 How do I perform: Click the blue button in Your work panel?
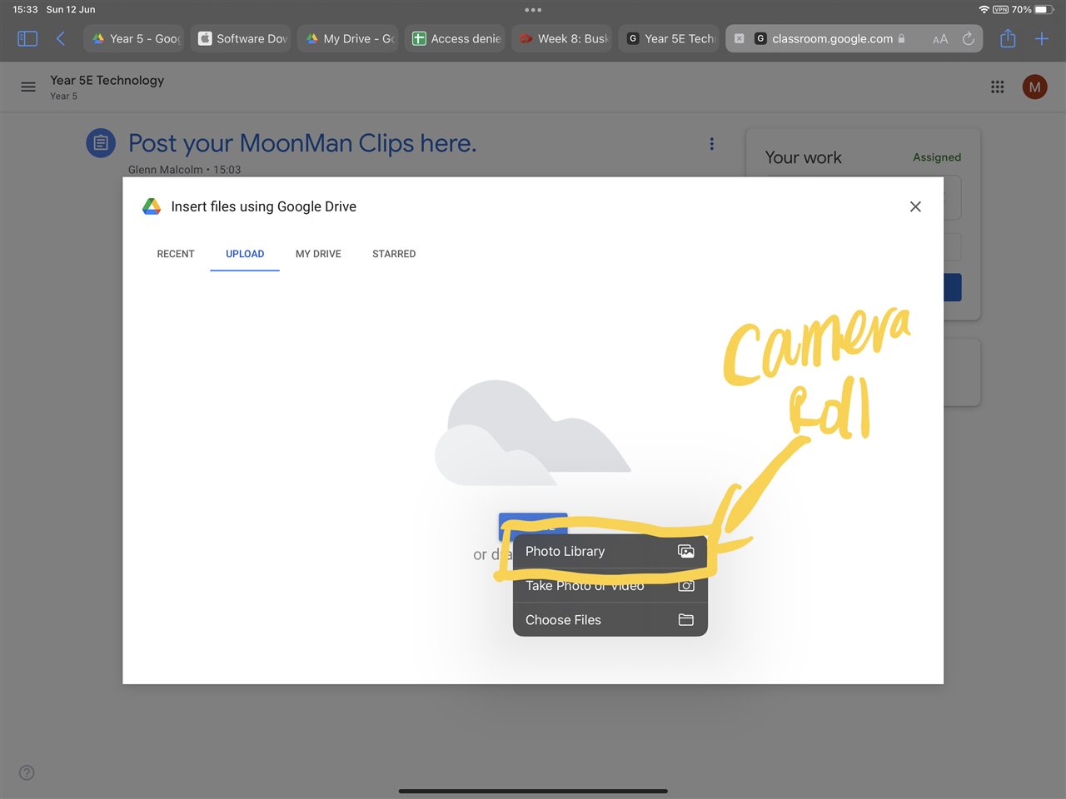point(953,287)
